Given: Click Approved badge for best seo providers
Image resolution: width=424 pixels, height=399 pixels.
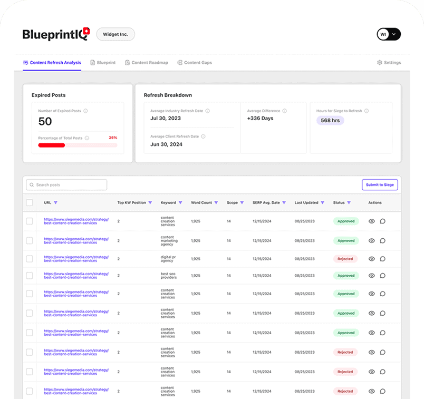Looking at the screenshot, I should point(346,276).
